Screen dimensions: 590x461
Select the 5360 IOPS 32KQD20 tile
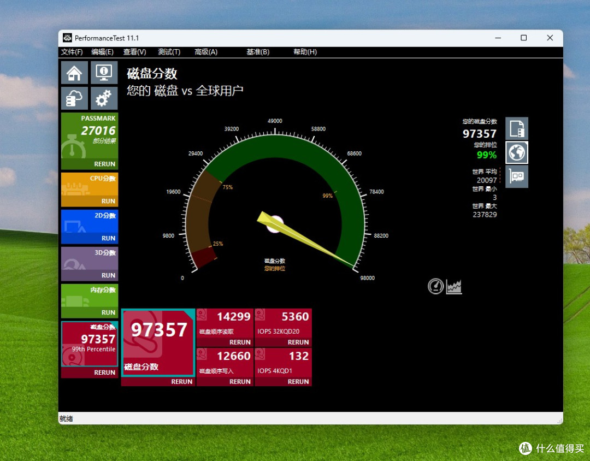click(284, 323)
